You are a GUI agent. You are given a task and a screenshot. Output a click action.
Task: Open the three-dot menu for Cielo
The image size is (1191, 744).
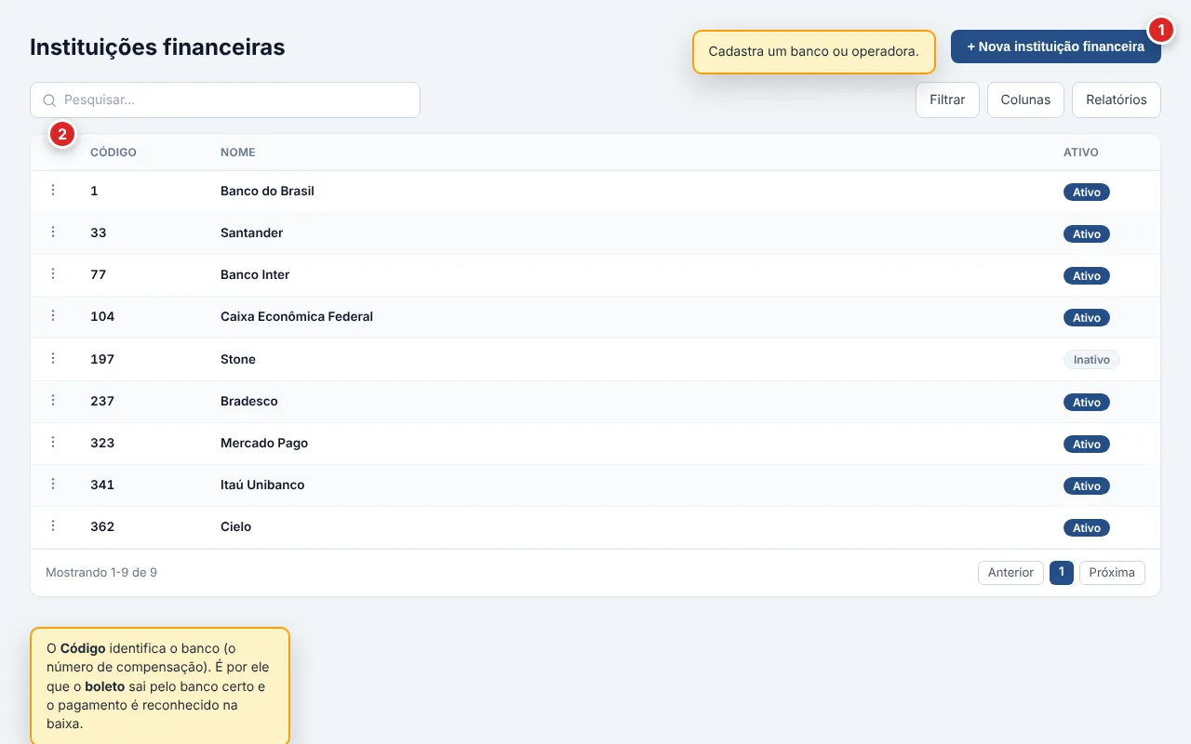[53, 525]
